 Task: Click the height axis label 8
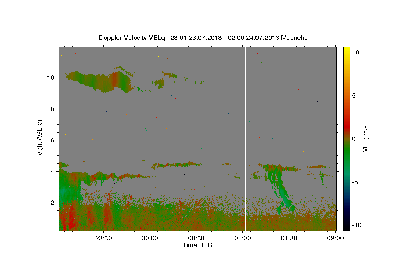point(53,109)
